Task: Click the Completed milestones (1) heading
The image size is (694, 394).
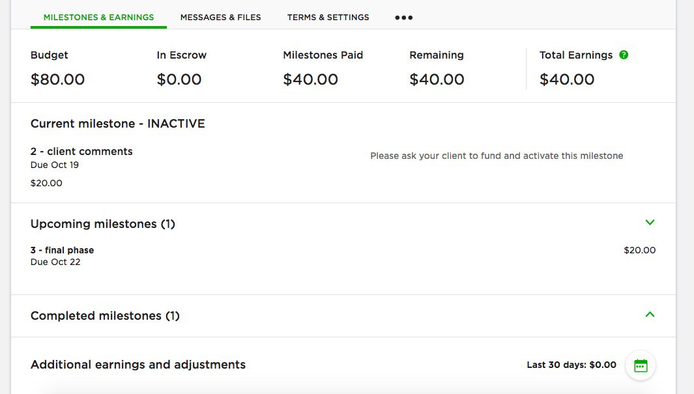Action: tap(105, 316)
